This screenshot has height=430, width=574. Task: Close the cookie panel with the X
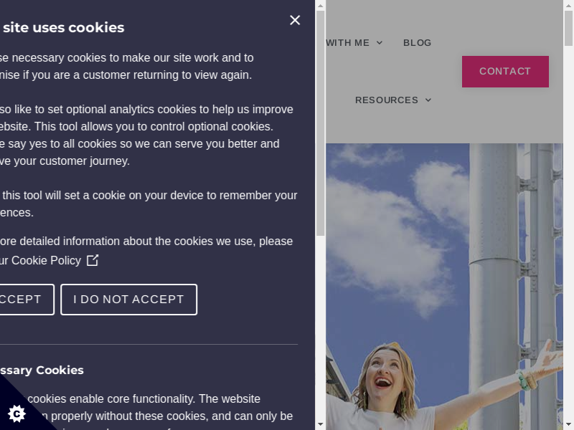(295, 20)
